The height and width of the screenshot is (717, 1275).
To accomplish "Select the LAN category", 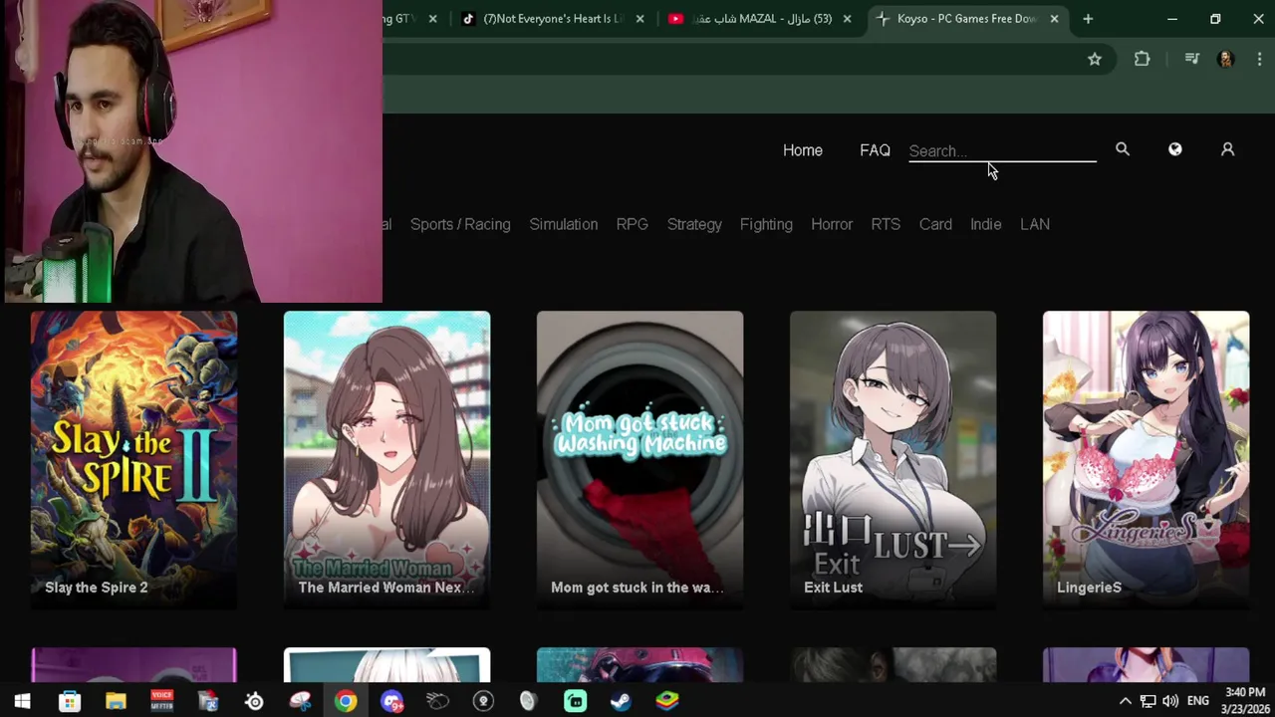I will (1035, 224).
